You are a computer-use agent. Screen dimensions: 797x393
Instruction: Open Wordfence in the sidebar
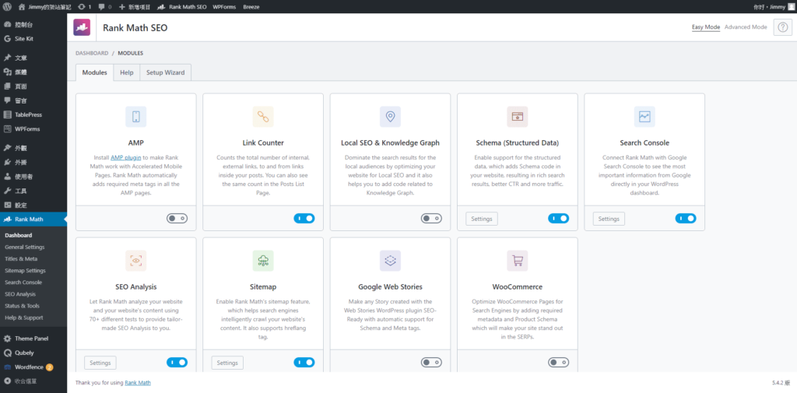[33, 367]
